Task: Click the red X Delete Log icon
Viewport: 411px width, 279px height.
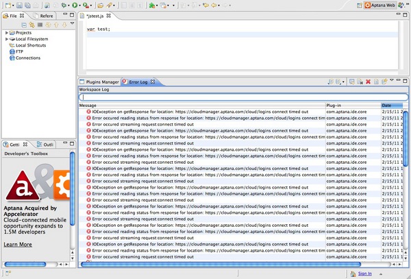Action: (x=368, y=82)
